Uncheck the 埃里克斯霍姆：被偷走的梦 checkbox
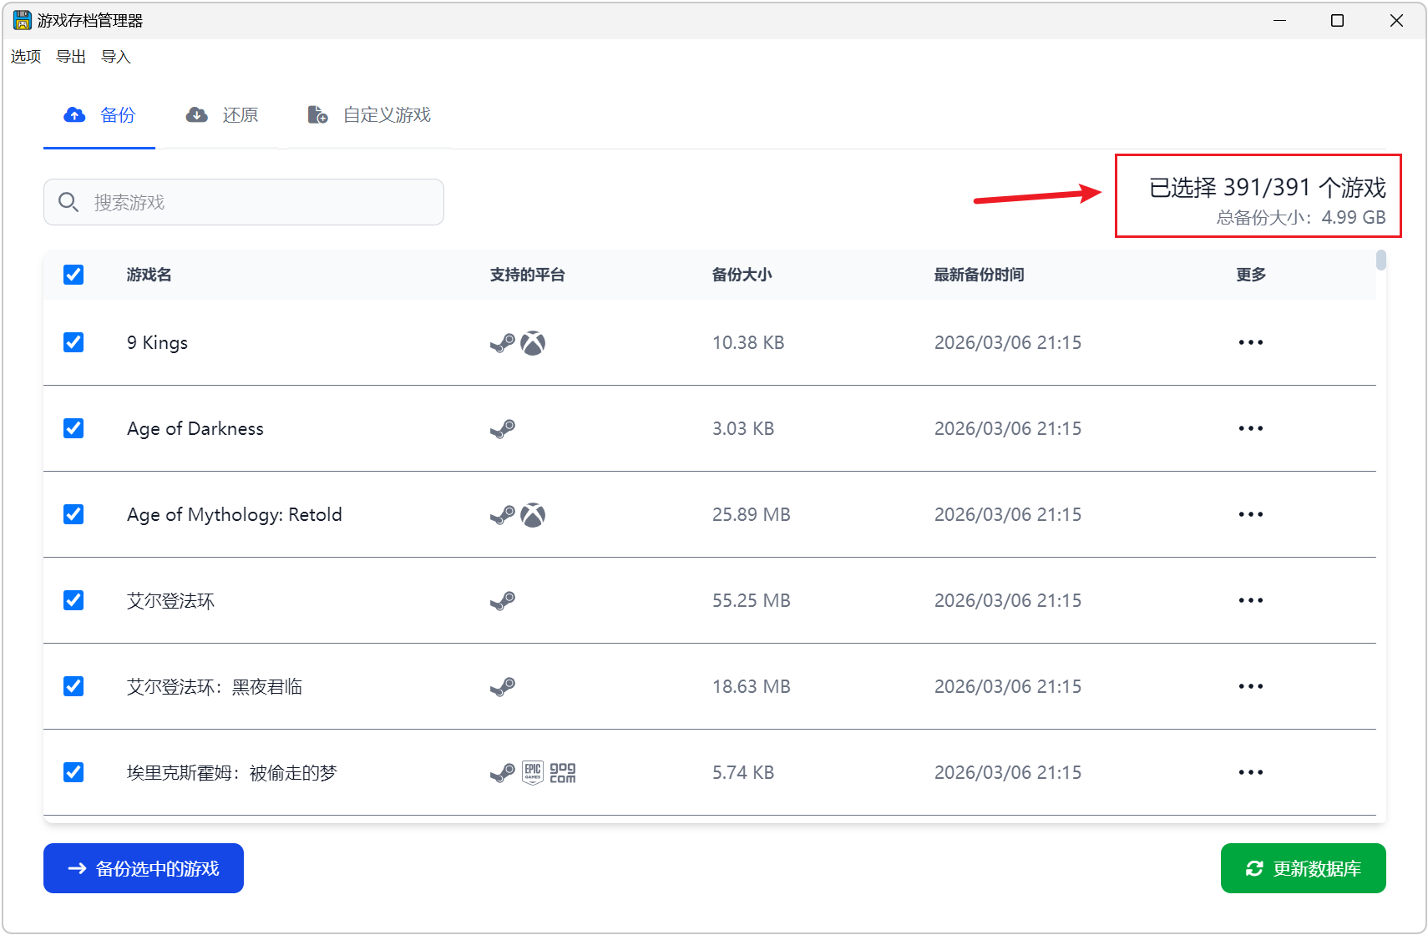The width and height of the screenshot is (1428, 935). (73, 772)
